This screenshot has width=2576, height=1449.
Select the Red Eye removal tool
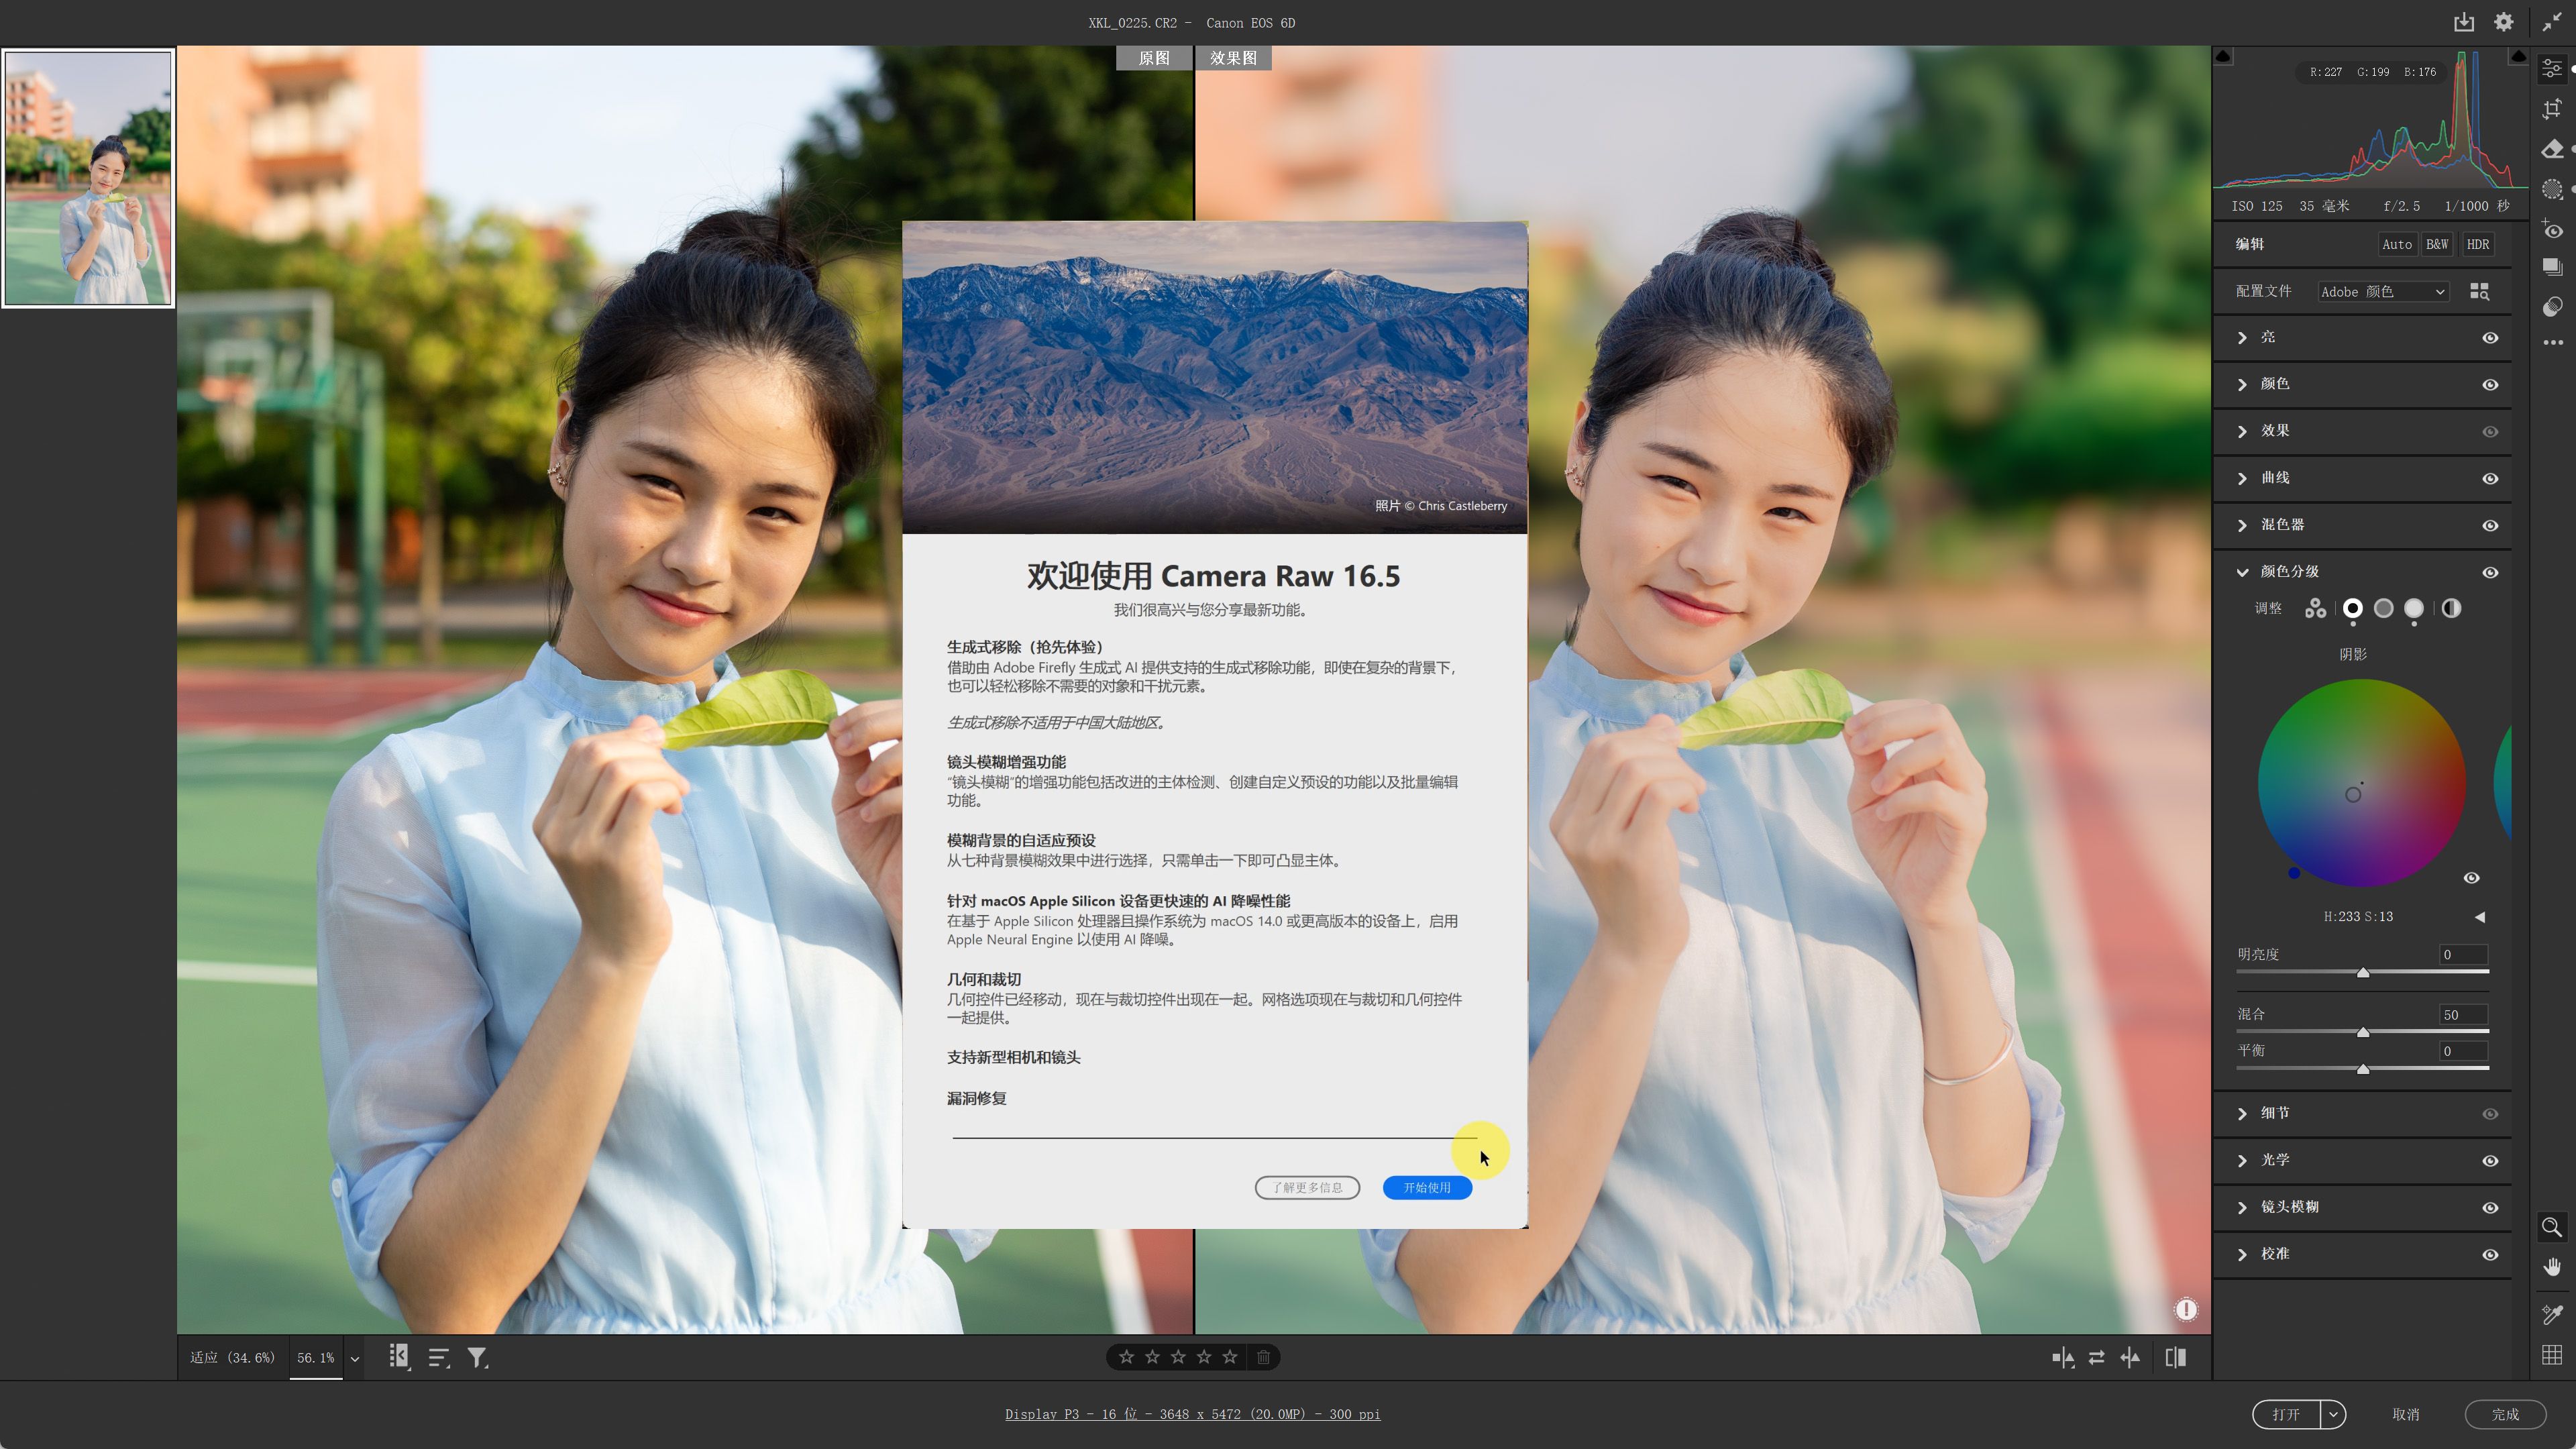coord(2553,230)
